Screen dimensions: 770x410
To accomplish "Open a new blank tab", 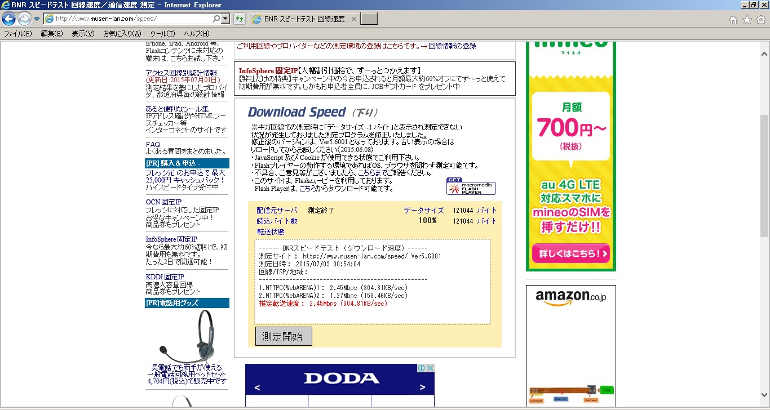I will tap(369, 19).
